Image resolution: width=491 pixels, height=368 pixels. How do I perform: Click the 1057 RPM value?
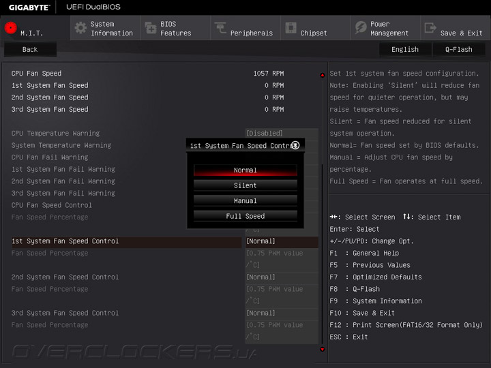click(269, 74)
